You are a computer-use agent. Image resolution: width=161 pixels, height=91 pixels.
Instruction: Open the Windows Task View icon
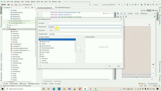tap(49, 89)
